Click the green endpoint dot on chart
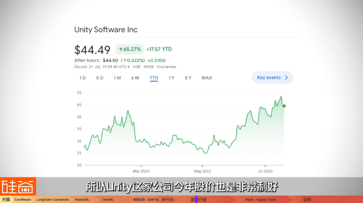 coord(284,106)
